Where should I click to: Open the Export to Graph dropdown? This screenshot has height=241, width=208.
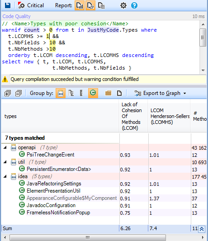160,93
